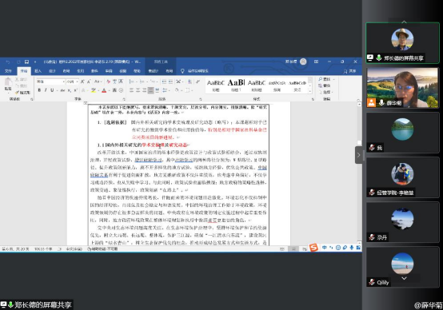
Task: Click the yellow text highlight color button
Action: point(94,90)
